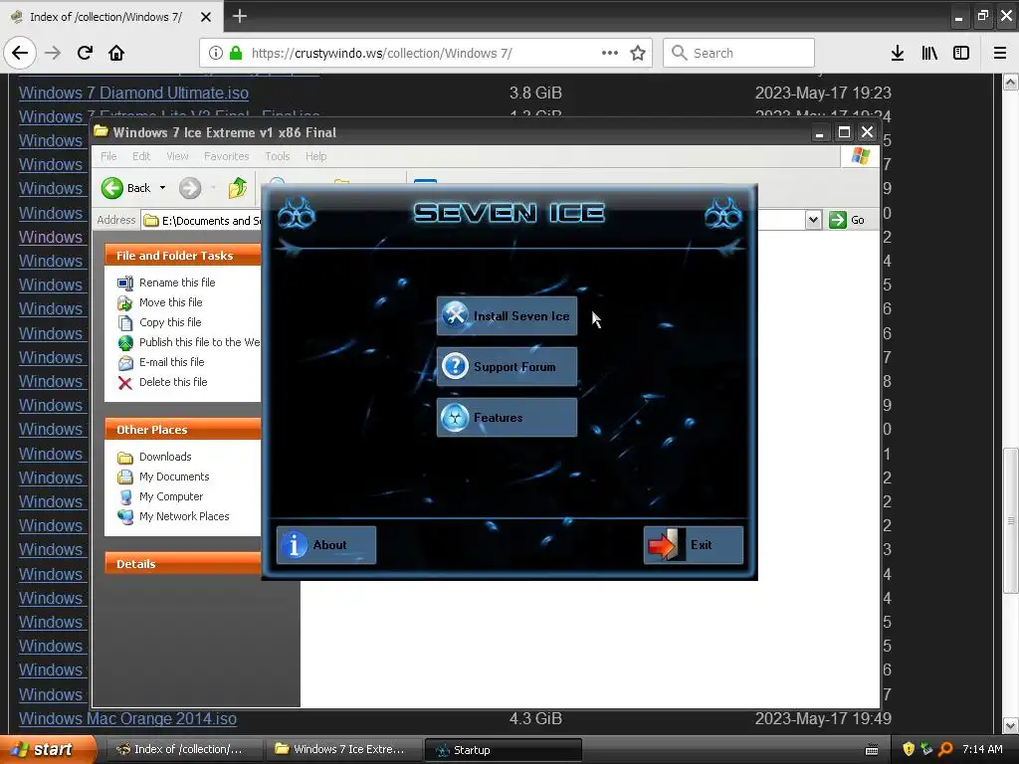Collapse the File and Folder Tasks header
The width and height of the screenshot is (1019, 764).
[183, 256]
